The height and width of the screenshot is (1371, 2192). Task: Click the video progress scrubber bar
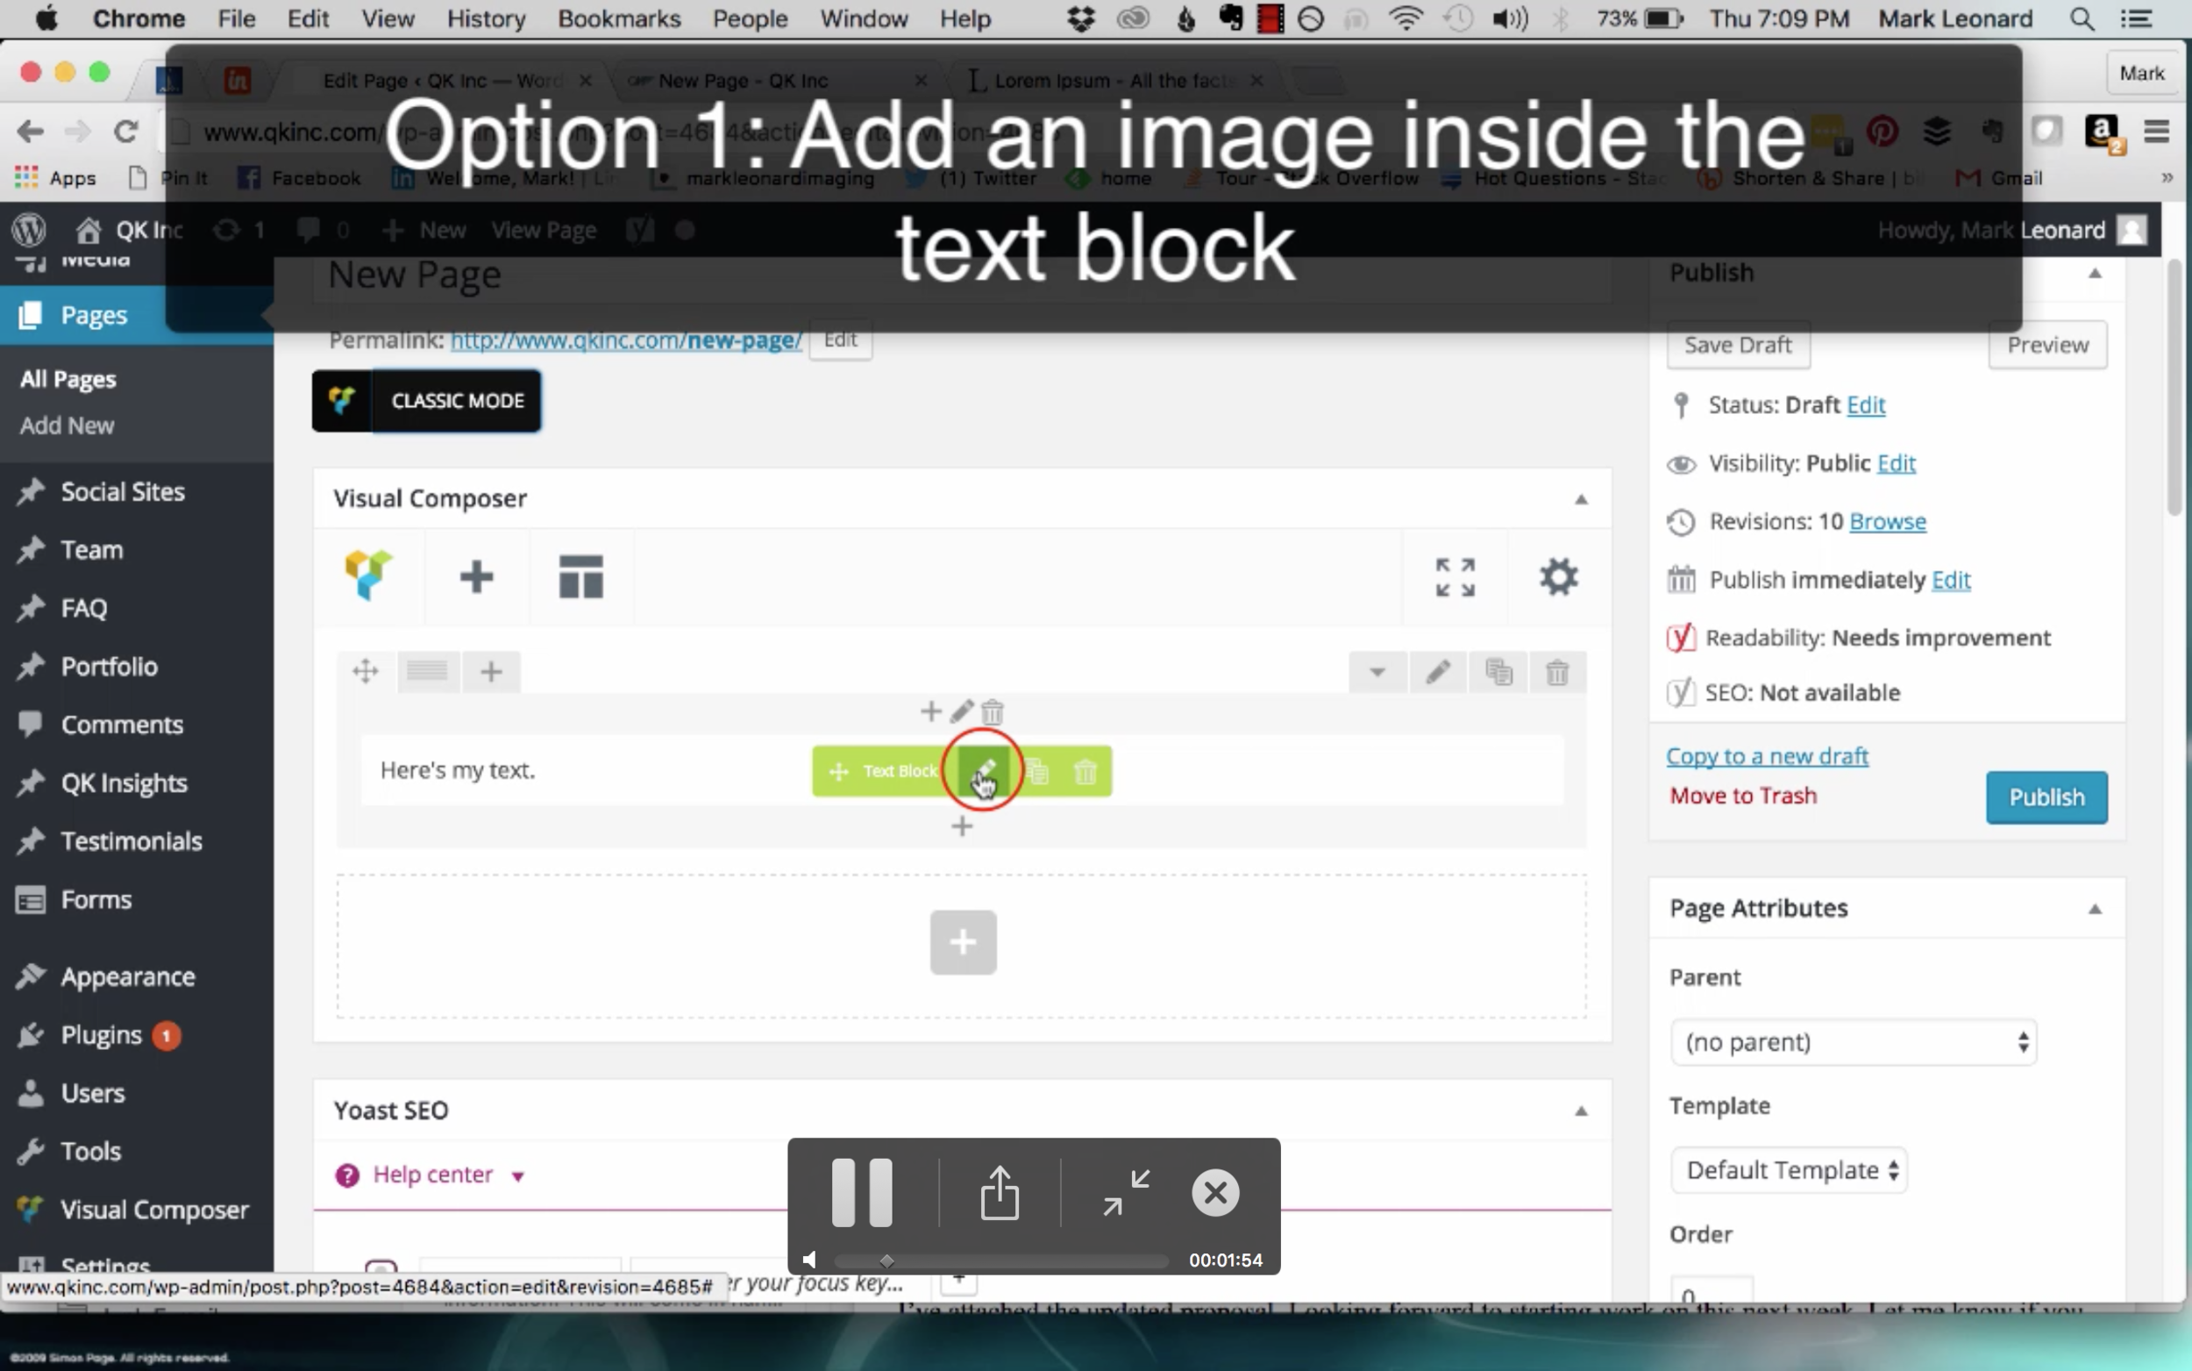1001,1260
